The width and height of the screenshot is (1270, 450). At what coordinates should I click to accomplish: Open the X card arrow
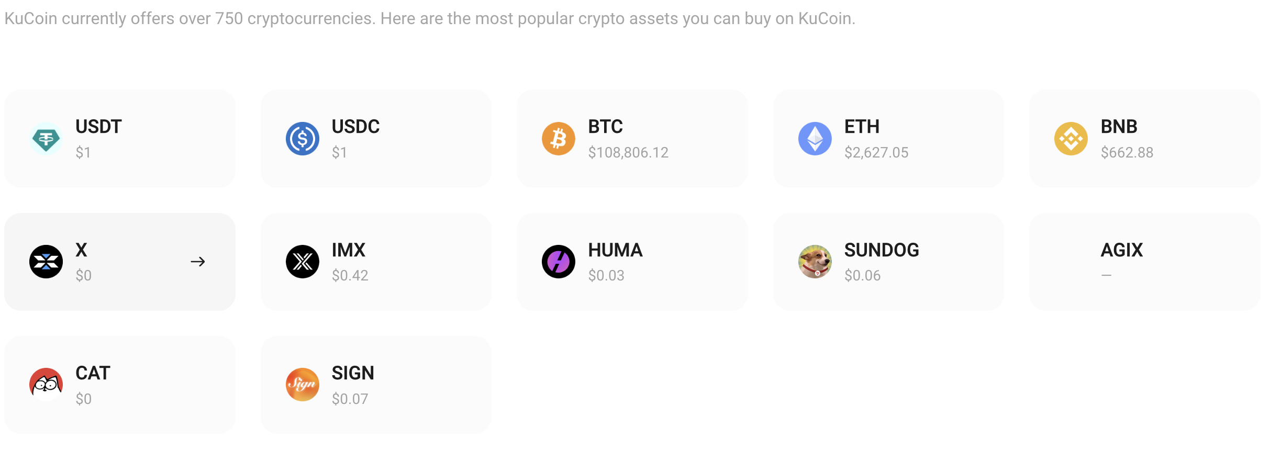tap(198, 262)
